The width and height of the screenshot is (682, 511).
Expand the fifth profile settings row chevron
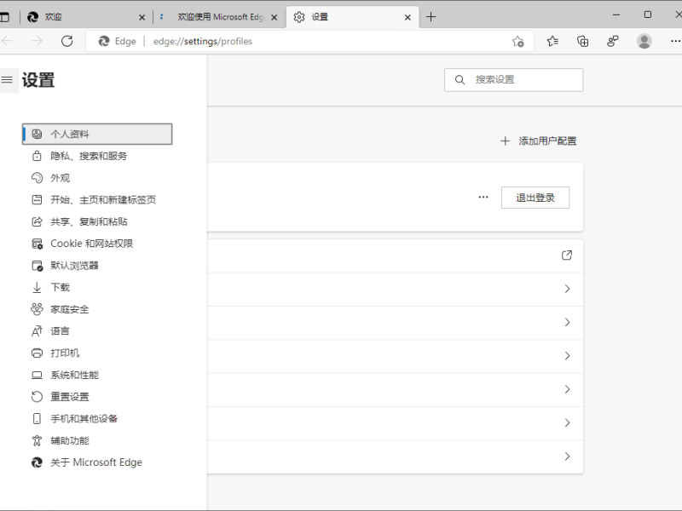tap(567, 389)
